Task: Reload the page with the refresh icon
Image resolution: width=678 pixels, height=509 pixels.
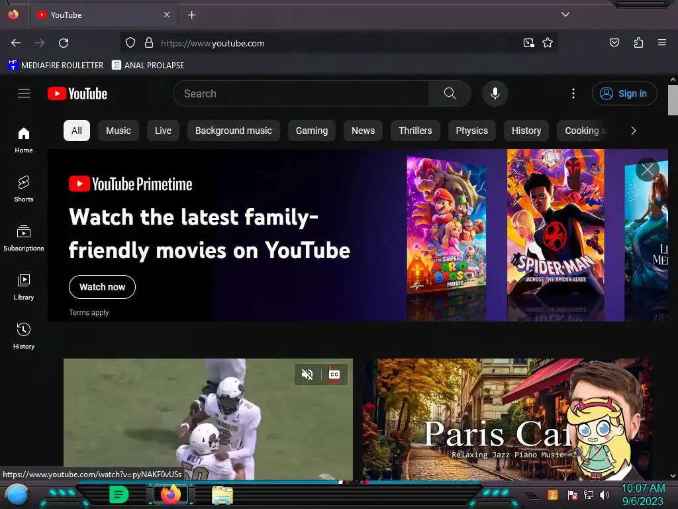Action: coord(64,43)
